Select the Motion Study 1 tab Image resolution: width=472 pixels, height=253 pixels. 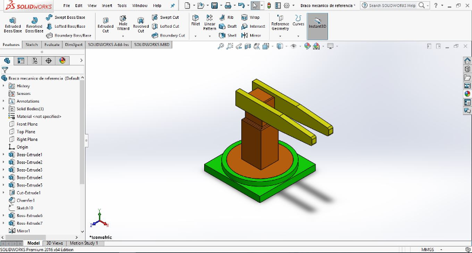[x=84, y=243]
